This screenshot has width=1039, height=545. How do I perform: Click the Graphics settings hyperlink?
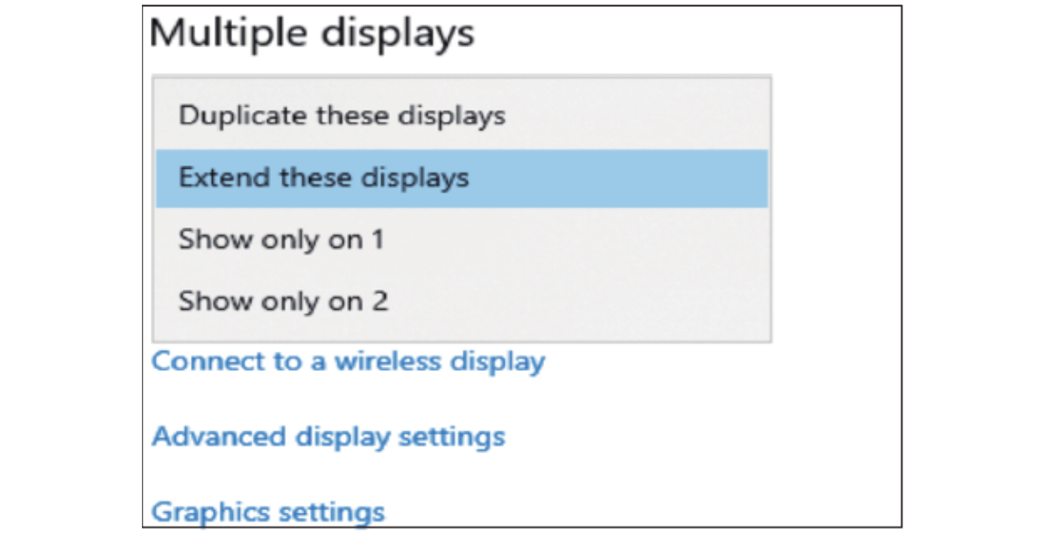point(267,511)
